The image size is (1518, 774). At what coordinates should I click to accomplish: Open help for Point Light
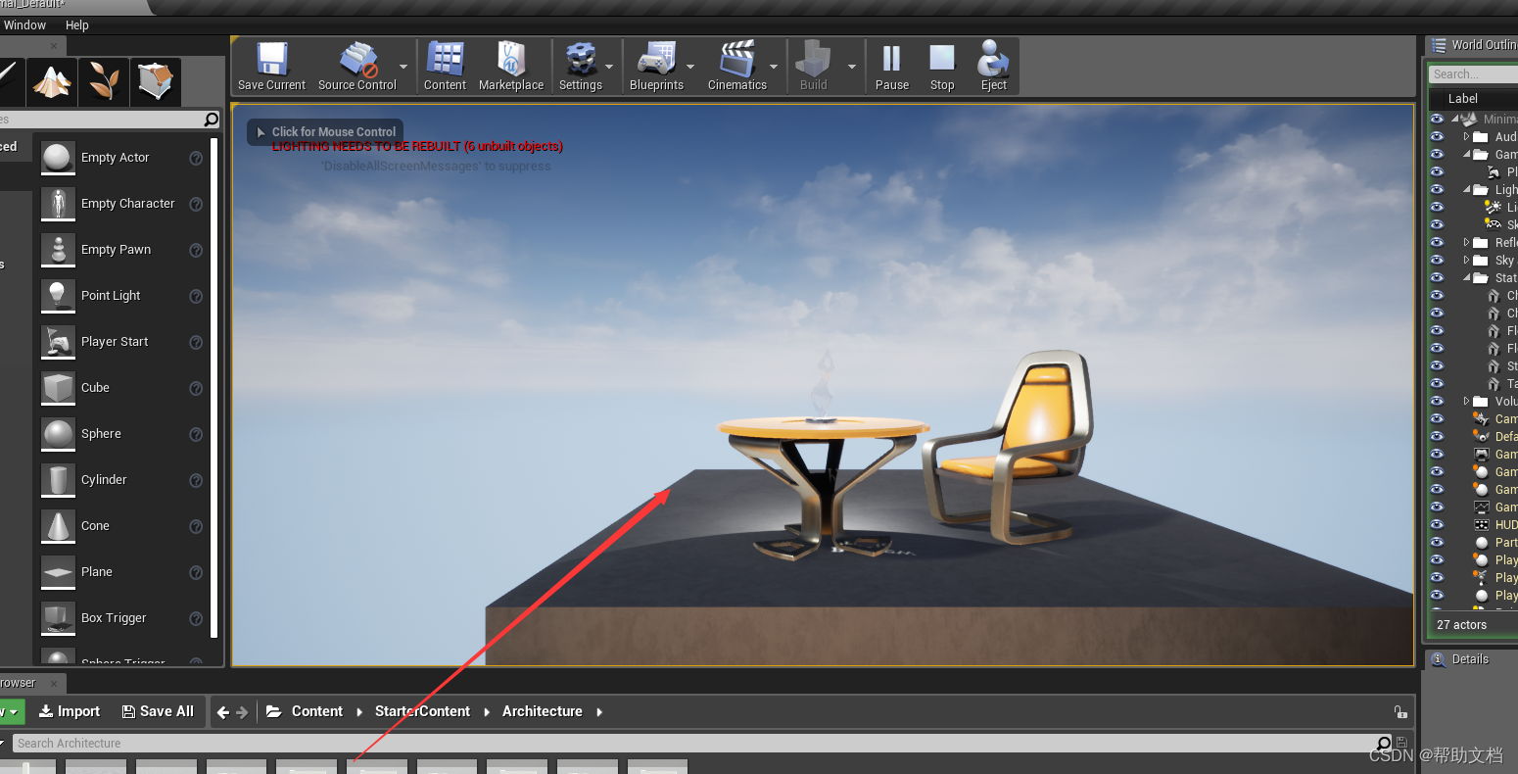click(196, 296)
